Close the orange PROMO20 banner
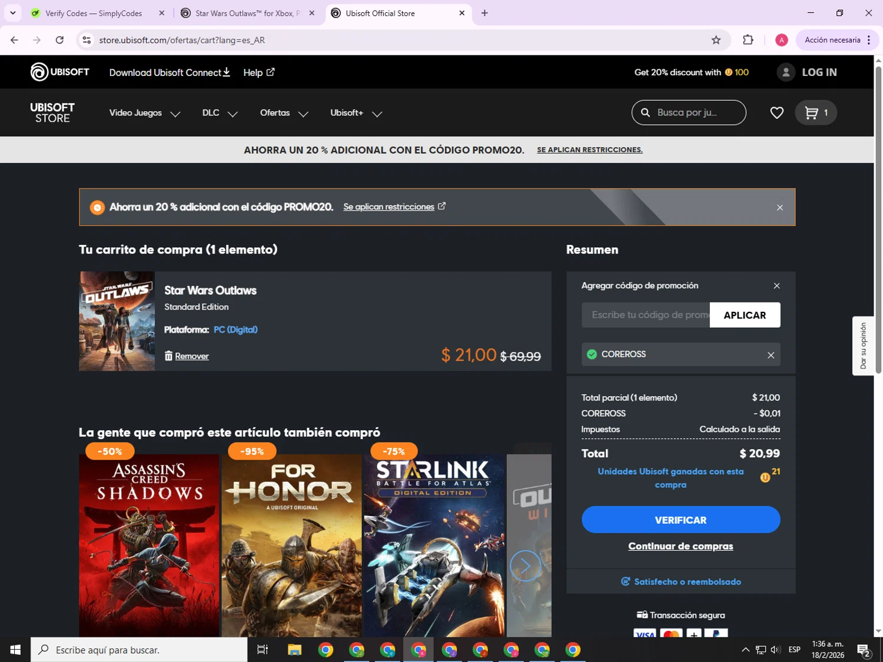 pos(779,207)
